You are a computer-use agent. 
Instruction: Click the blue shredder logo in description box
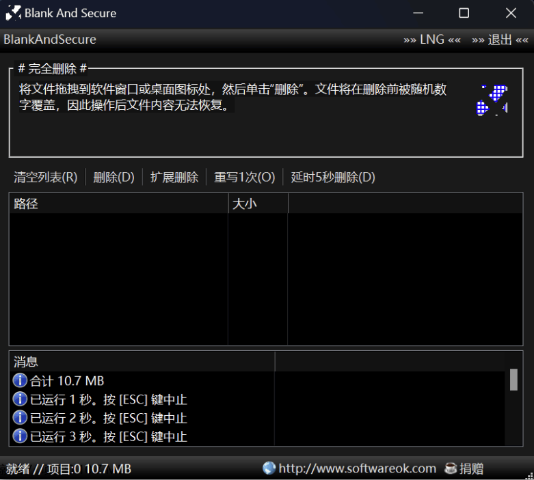tap(492, 100)
